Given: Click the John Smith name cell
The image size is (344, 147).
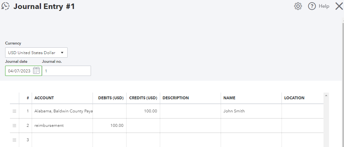Looking at the screenshot, I should pyautogui.click(x=251, y=111).
